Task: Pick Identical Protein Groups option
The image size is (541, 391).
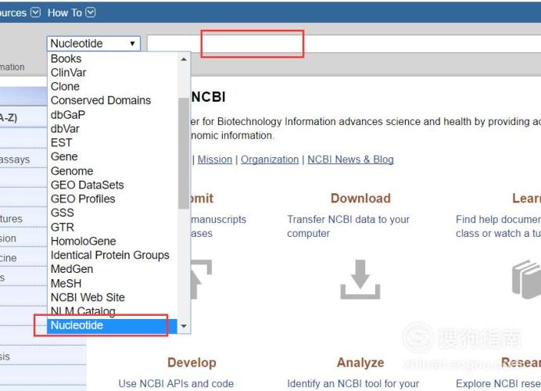Action: coord(112,255)
